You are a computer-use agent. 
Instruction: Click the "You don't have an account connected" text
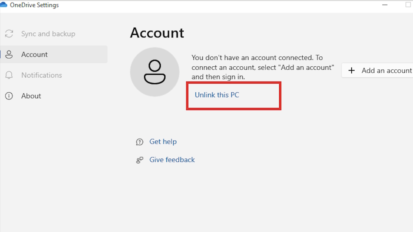[x=263, y=67]
